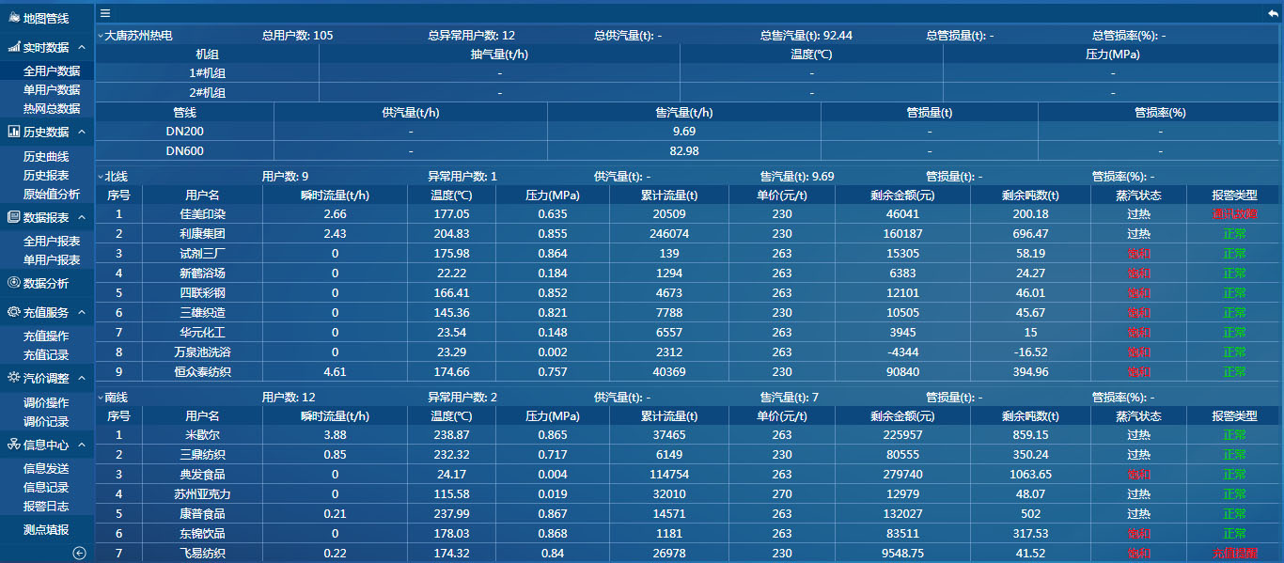Open 充值操作 recharge operation page
The image size is (1284, 563).
coord(46,336)
